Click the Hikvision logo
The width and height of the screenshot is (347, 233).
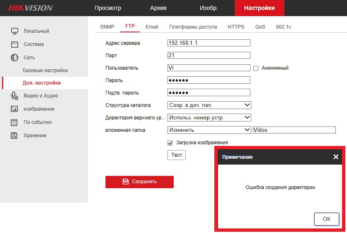click(30, 8)
